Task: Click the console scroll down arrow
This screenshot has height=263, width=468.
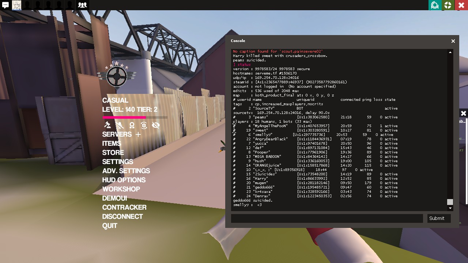Action: coord(450,208)
